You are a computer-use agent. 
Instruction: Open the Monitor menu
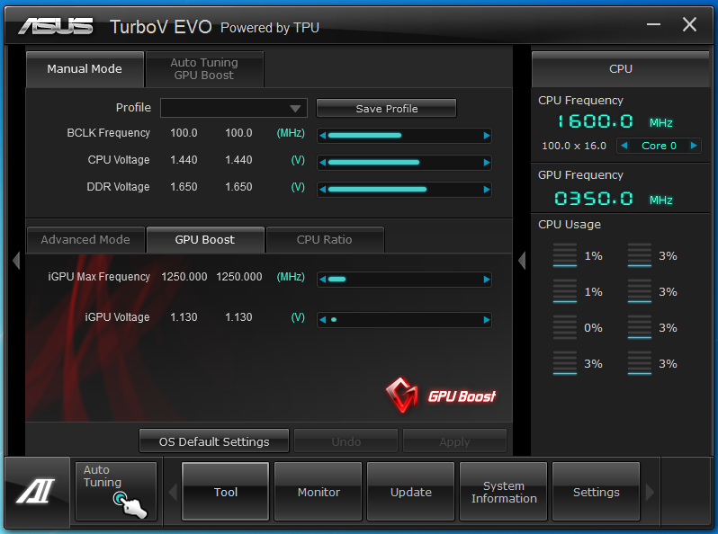coord(319,492)
